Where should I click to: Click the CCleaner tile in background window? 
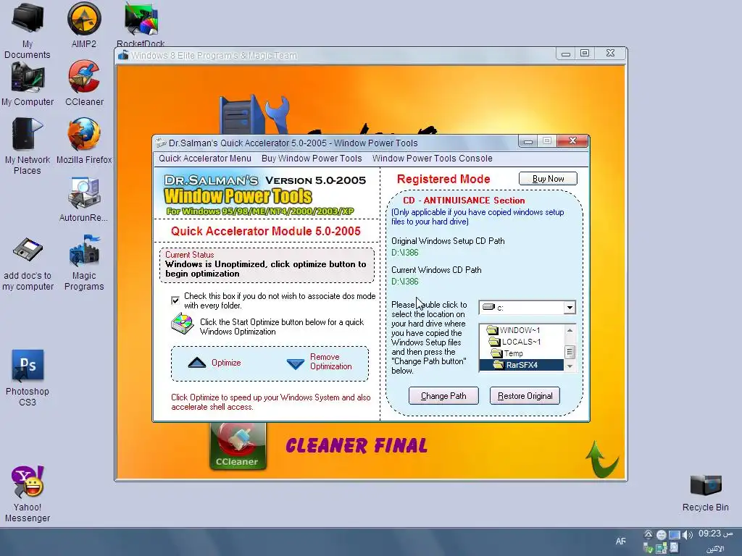coord(238,446)
